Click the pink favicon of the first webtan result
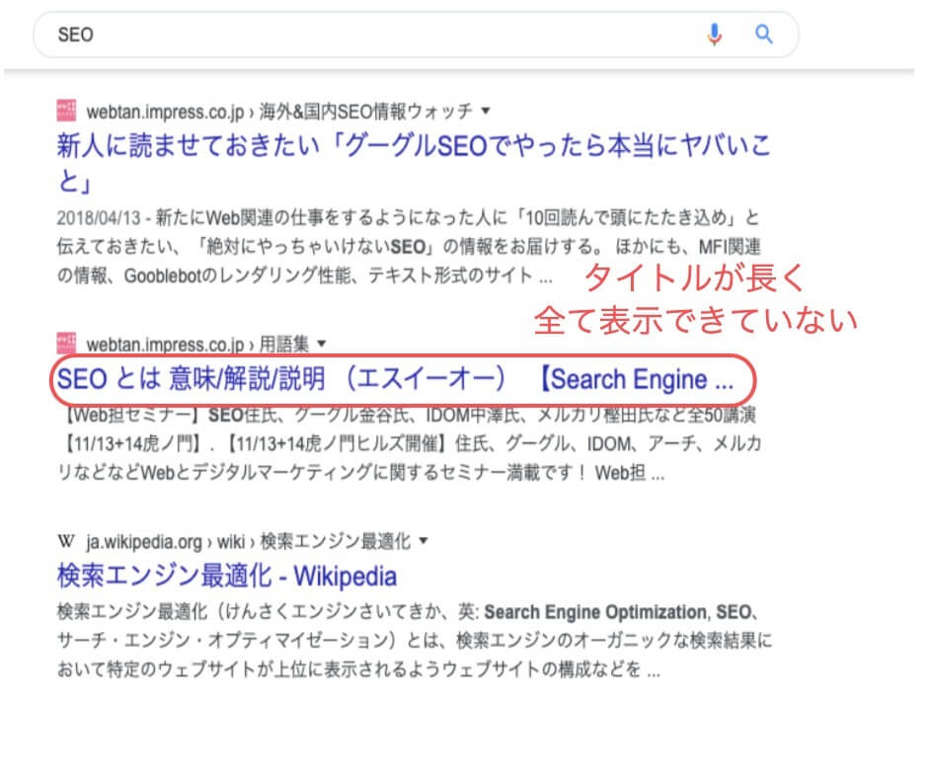 66,111
